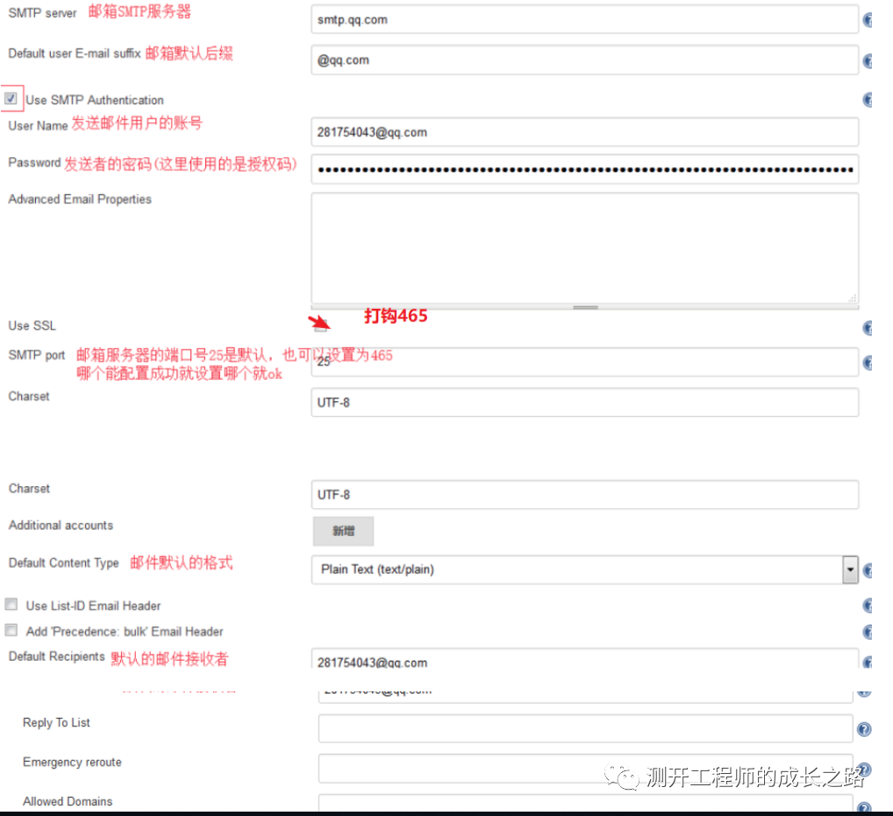Uncheck Use SMTP Authentication checkbox
Image resolution: width=893 pixels, height=816 pixels.
click(x=11, y=98)
